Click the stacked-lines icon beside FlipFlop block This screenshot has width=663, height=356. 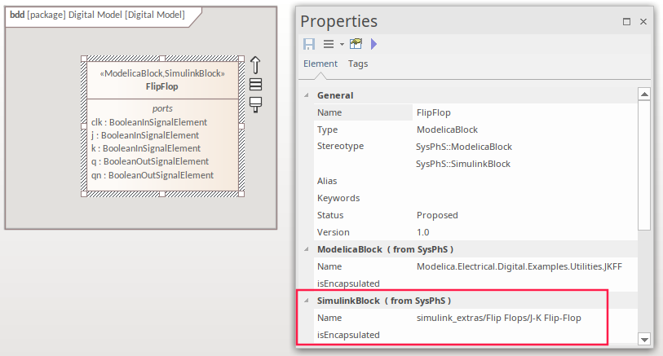coord(255,85)
